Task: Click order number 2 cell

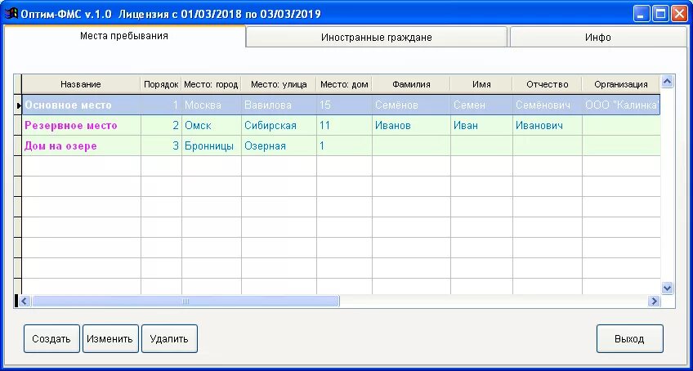Action: tap(161, 126)
